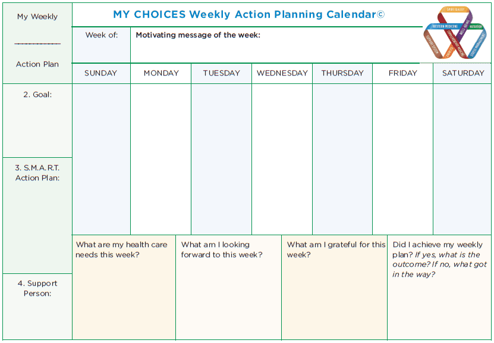The height and width of the screenshot is (343, 494).
Task: Click the MY CHOICES calendar title
Action: [244, 14]
